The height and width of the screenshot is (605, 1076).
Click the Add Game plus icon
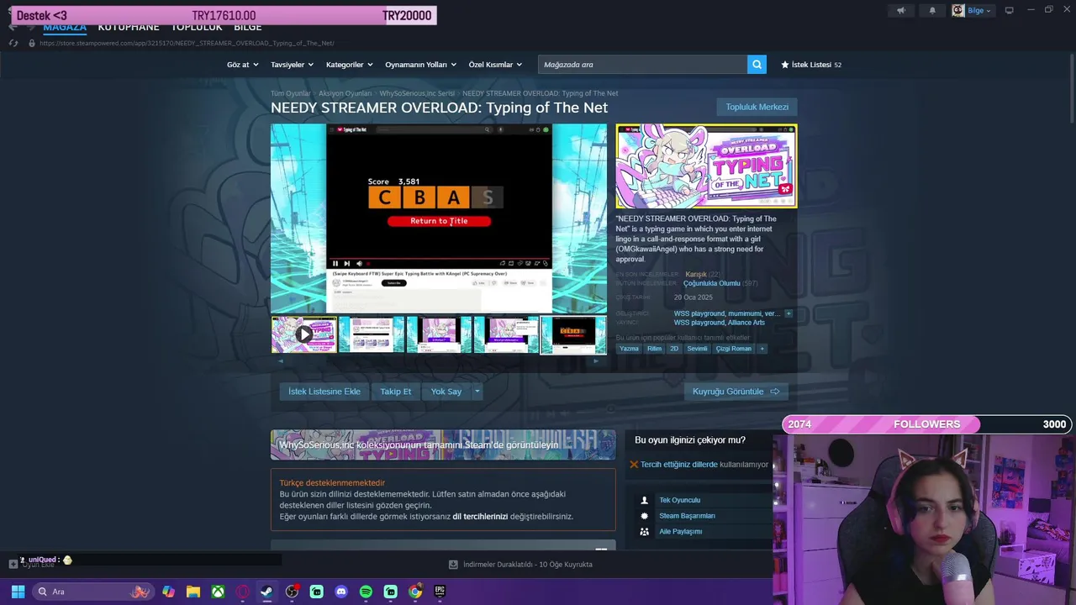pyautogui.click(x=13, y=565)
